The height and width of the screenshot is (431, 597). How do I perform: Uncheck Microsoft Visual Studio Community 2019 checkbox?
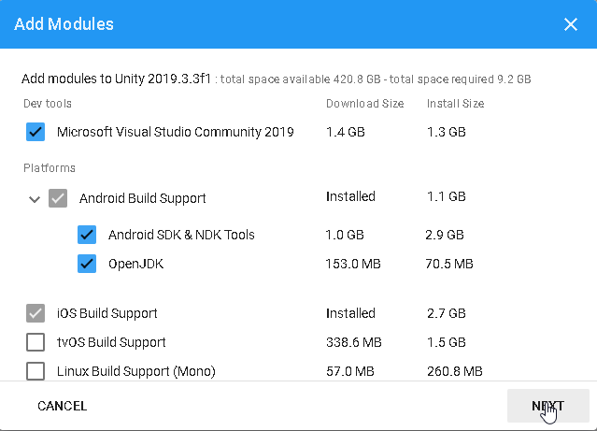(36, 132)
